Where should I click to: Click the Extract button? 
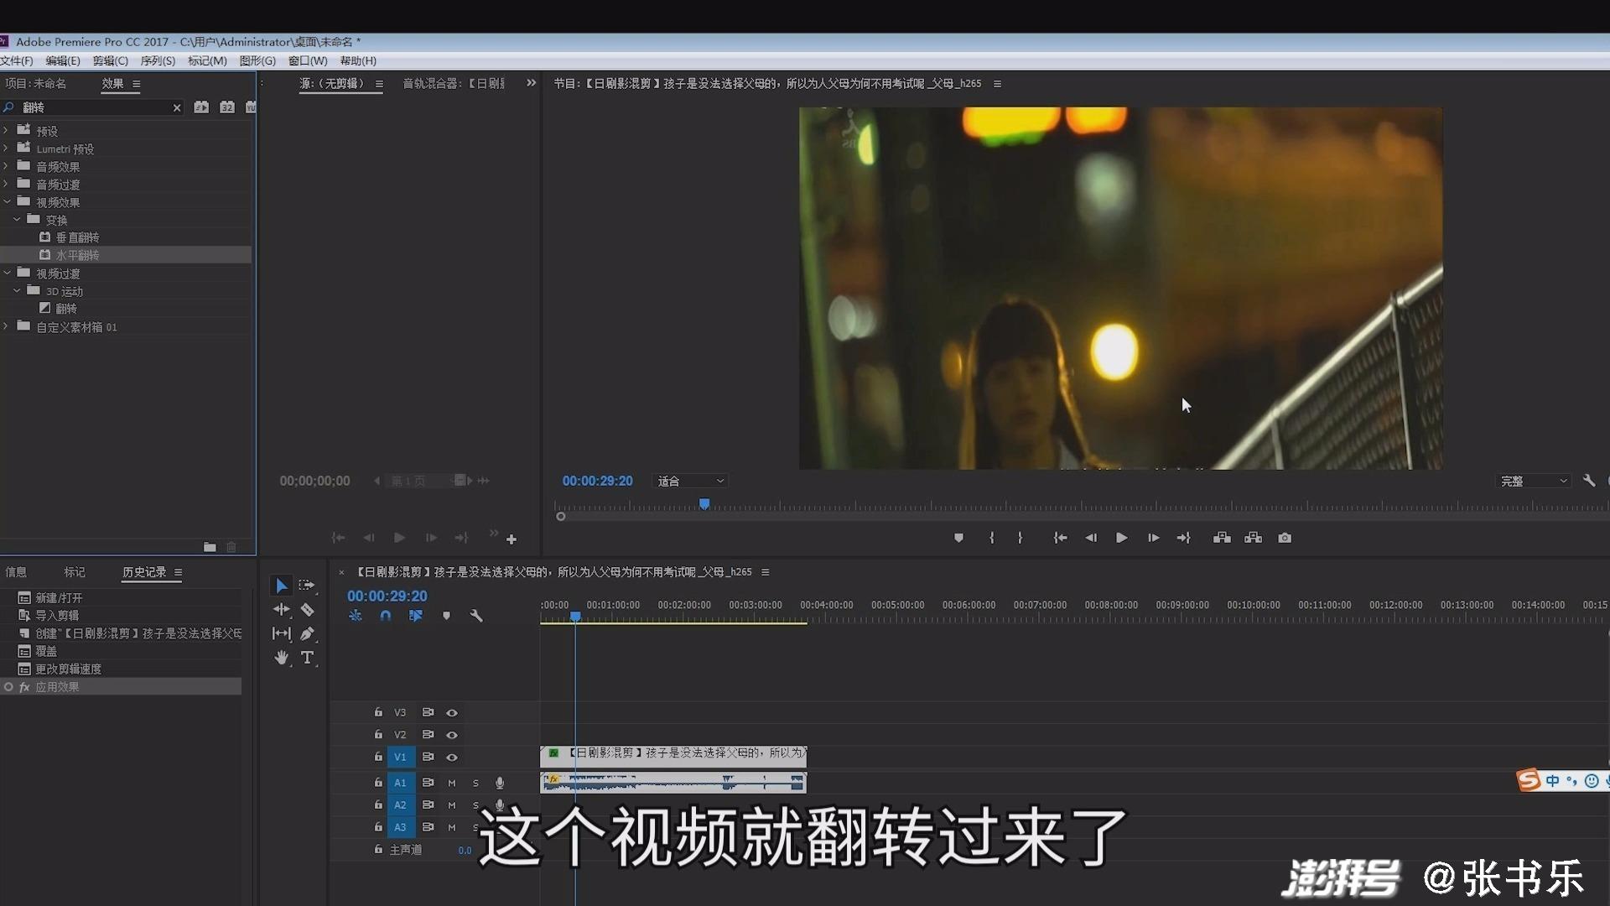[1253, 538]
